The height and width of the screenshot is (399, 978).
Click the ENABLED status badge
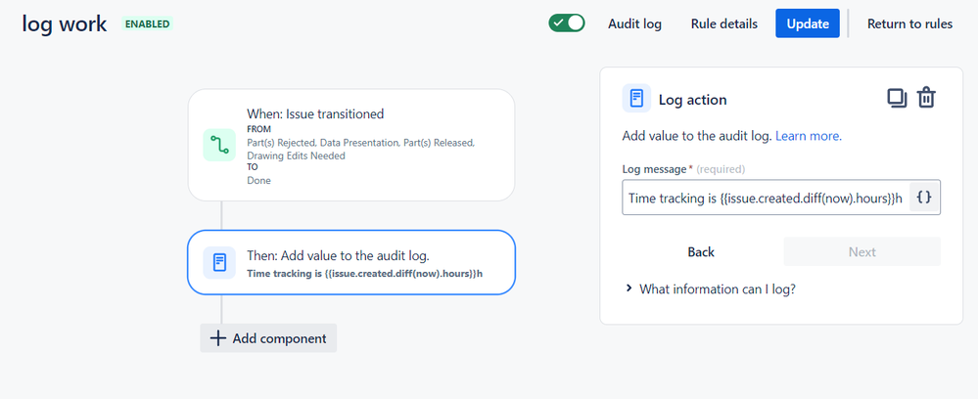[x=147, y=23]
